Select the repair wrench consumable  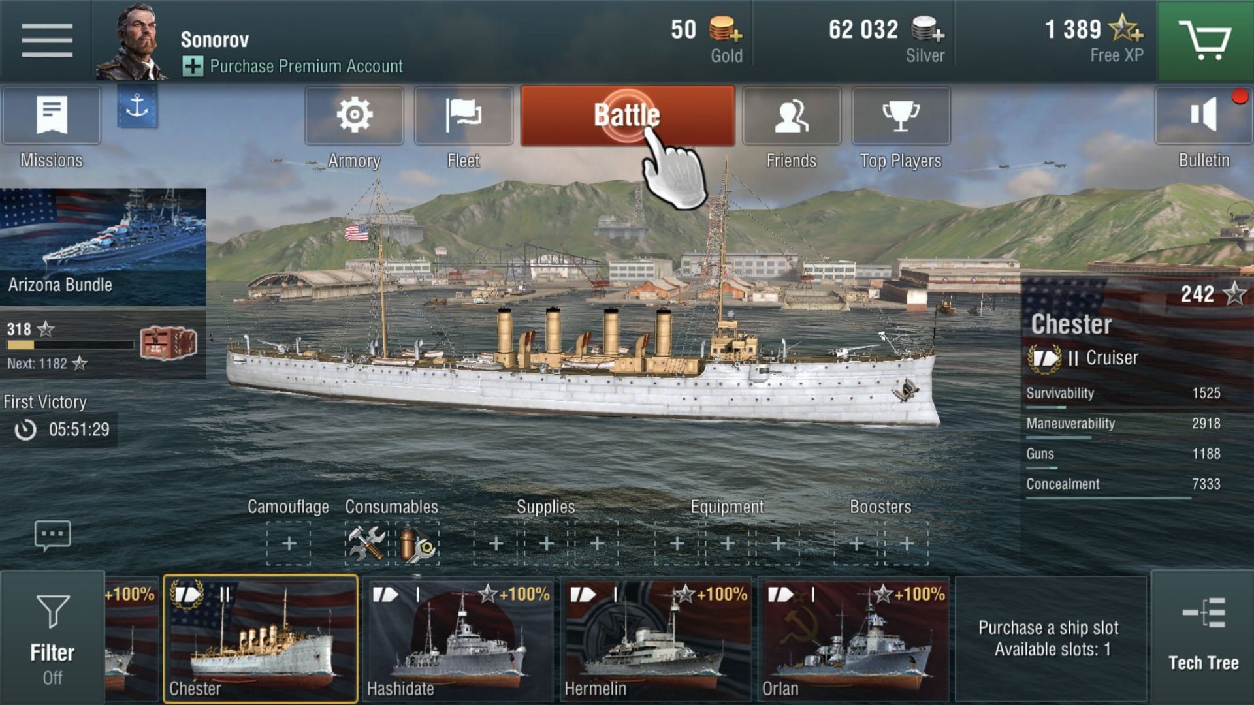pos(366,543)
